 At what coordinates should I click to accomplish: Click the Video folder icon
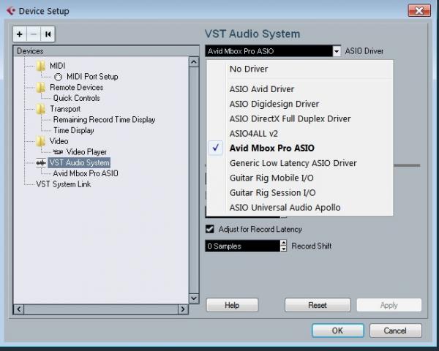pyautogui.click(x=41, y=141)
